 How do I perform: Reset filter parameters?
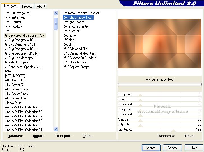tap(190, 136)
